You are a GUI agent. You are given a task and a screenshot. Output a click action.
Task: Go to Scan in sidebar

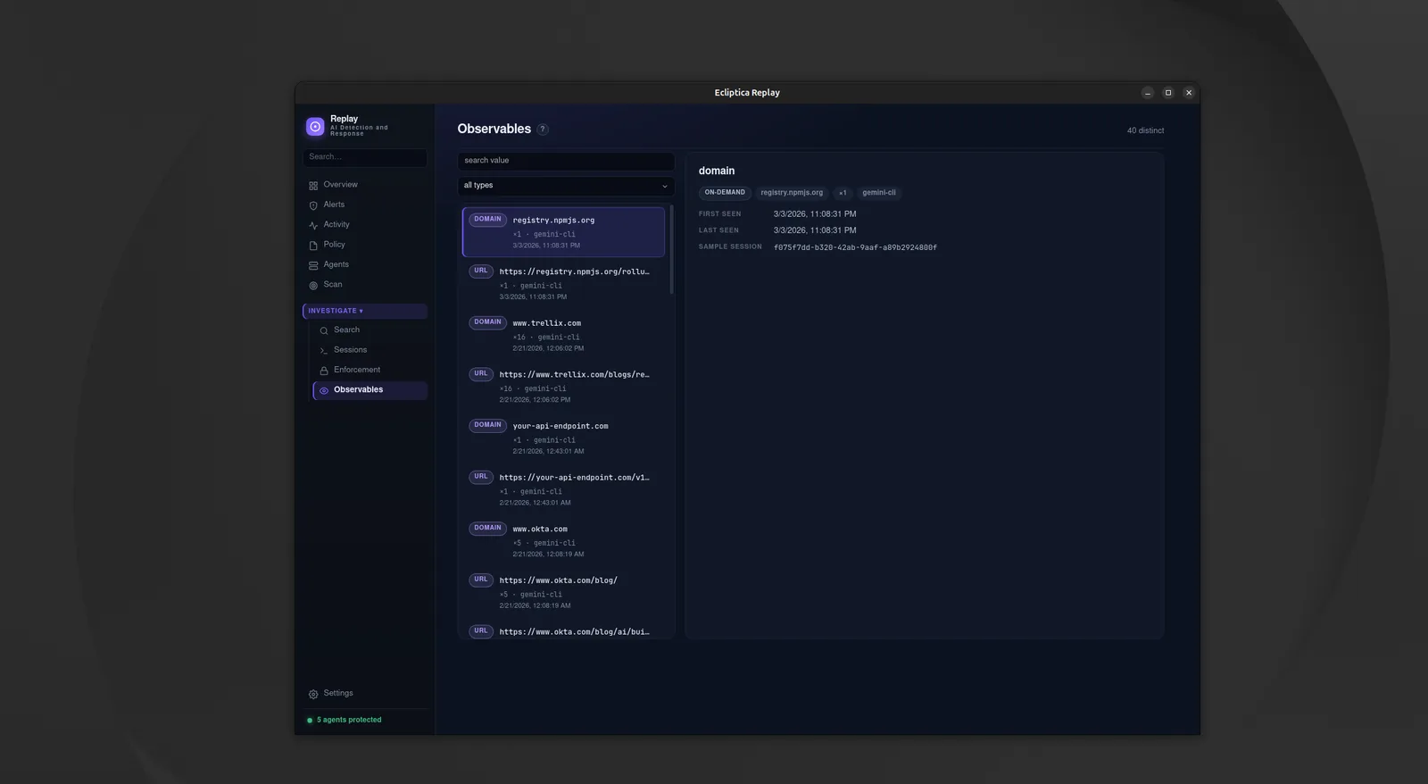[x=332, y=284]
